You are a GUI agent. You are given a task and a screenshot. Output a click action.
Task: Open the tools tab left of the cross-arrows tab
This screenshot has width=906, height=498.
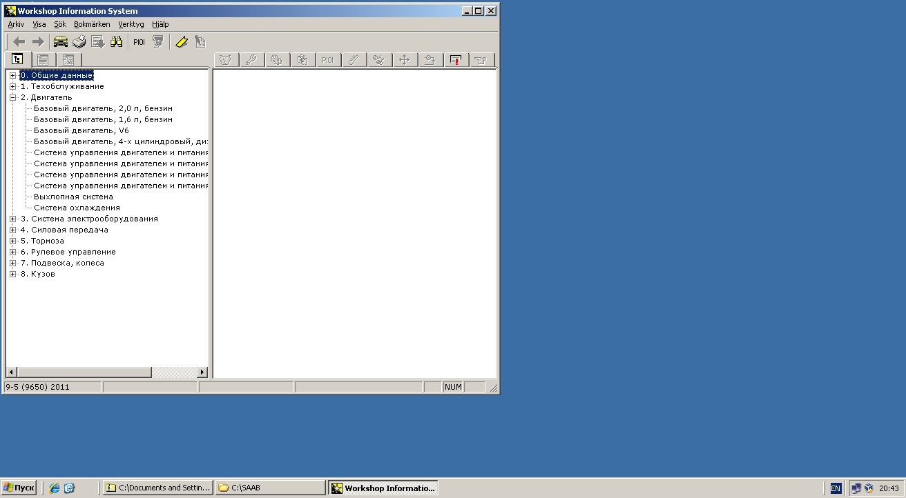(378, 60)
